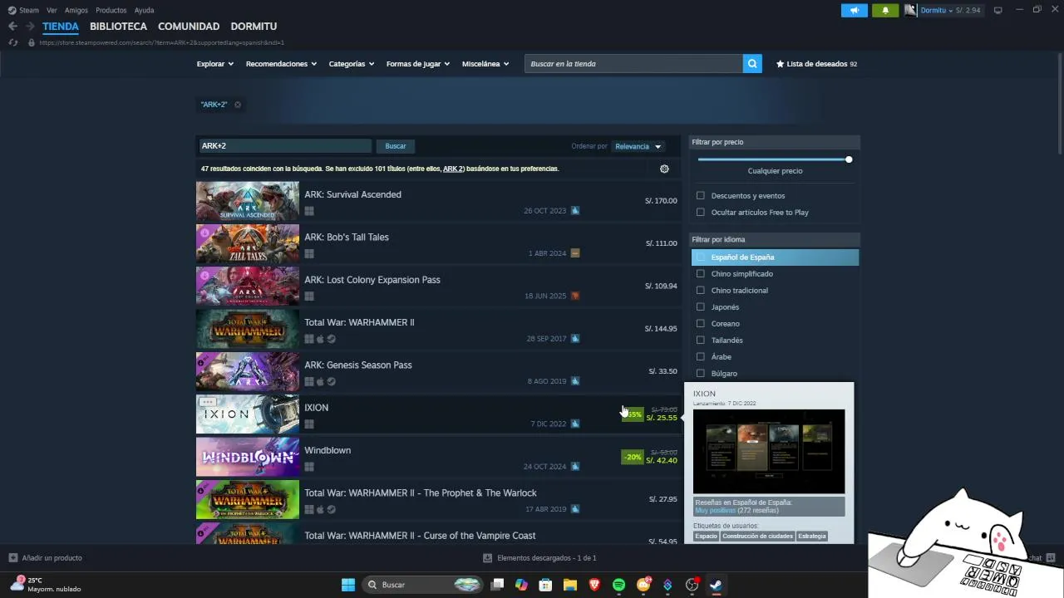The width and height of the screenshot is (1064, 598).
Task: Open the Productos menu
Action: pos(111,10)
